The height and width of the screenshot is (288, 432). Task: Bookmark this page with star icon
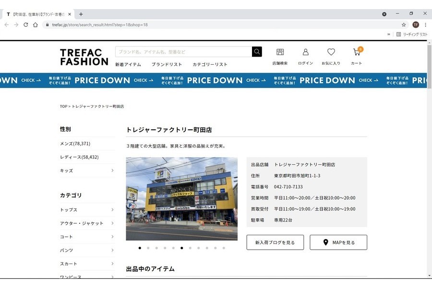point(404,25)
